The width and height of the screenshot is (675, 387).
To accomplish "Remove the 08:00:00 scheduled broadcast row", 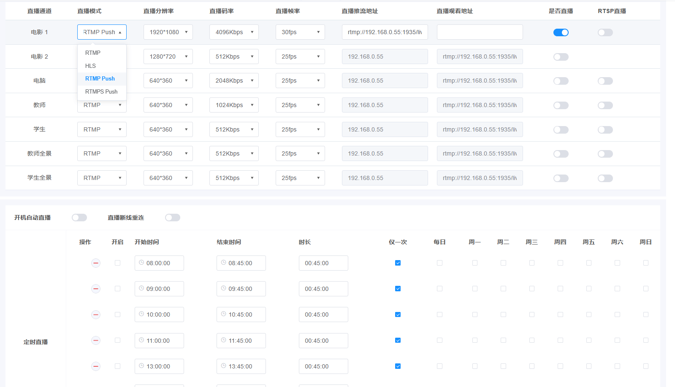I will (x=96, y=263).
